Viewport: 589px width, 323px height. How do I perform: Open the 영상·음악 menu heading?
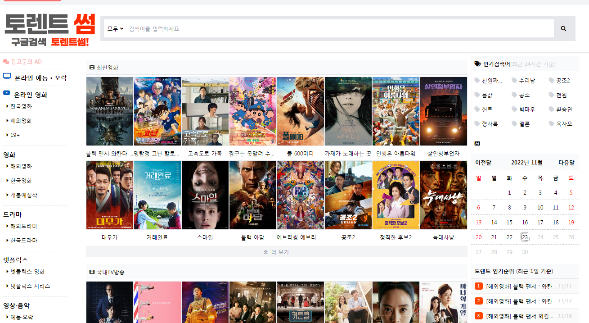(16, 305)
